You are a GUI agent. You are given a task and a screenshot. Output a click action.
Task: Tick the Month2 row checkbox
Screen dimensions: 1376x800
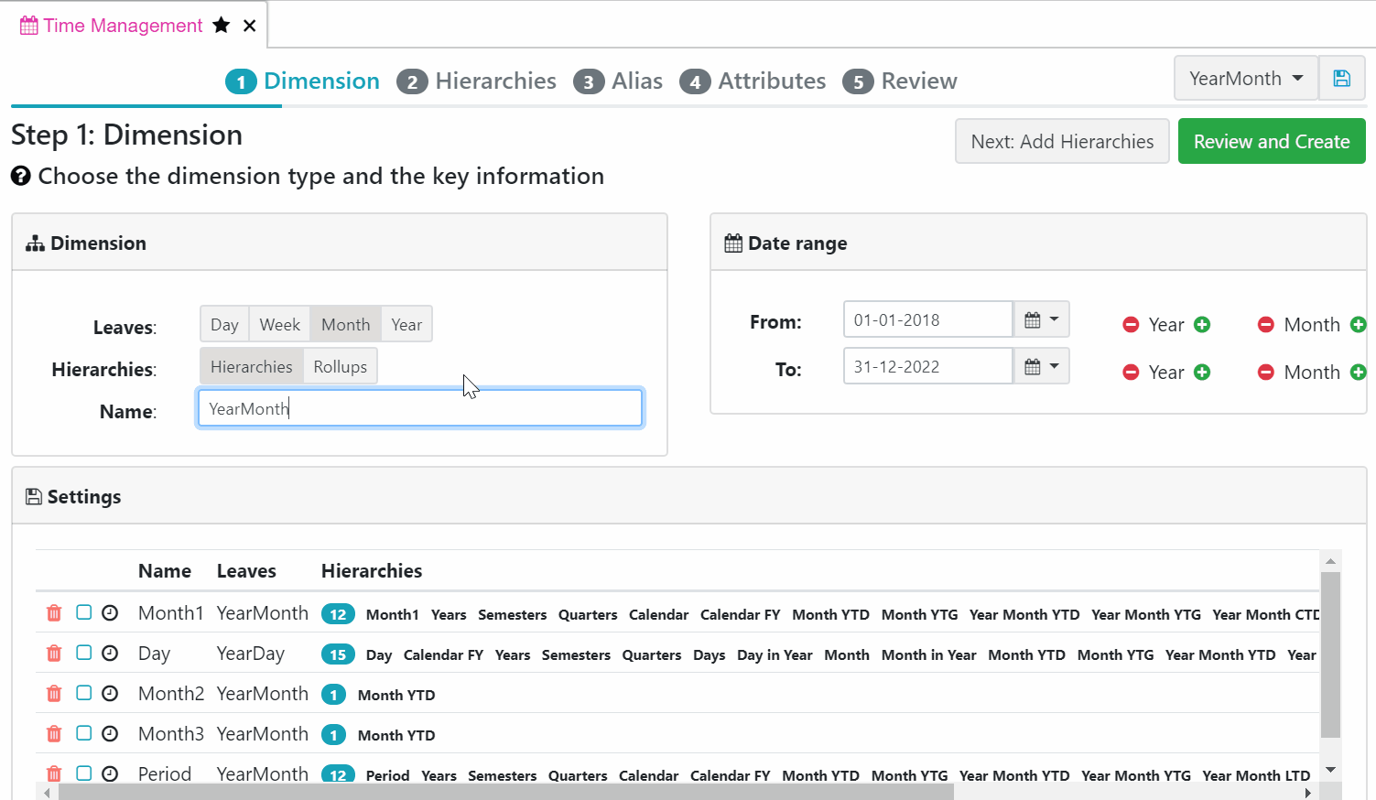coord(83,693)
